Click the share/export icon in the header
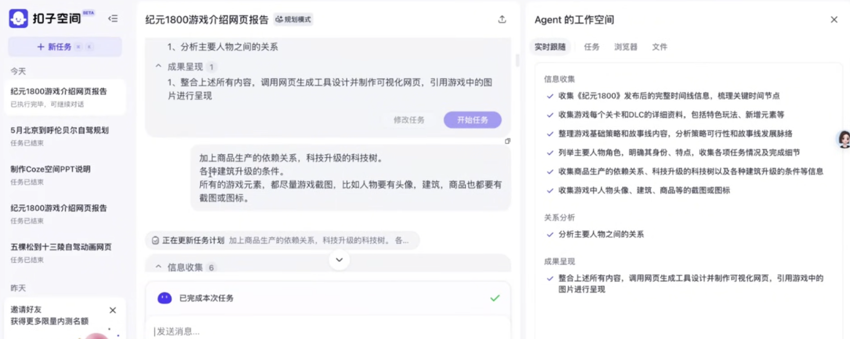Viewport: 850px width, 339px height. tap(502, 19)
